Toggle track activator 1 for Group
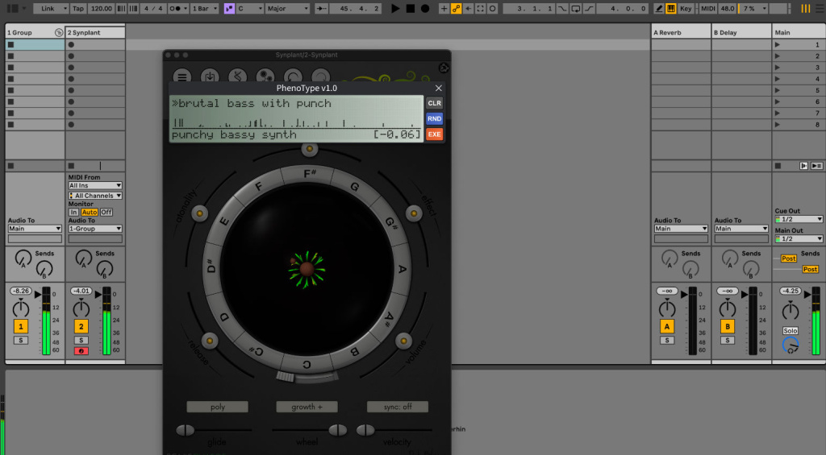The height and width of the screenshot is (455, 826). (20, 326)
